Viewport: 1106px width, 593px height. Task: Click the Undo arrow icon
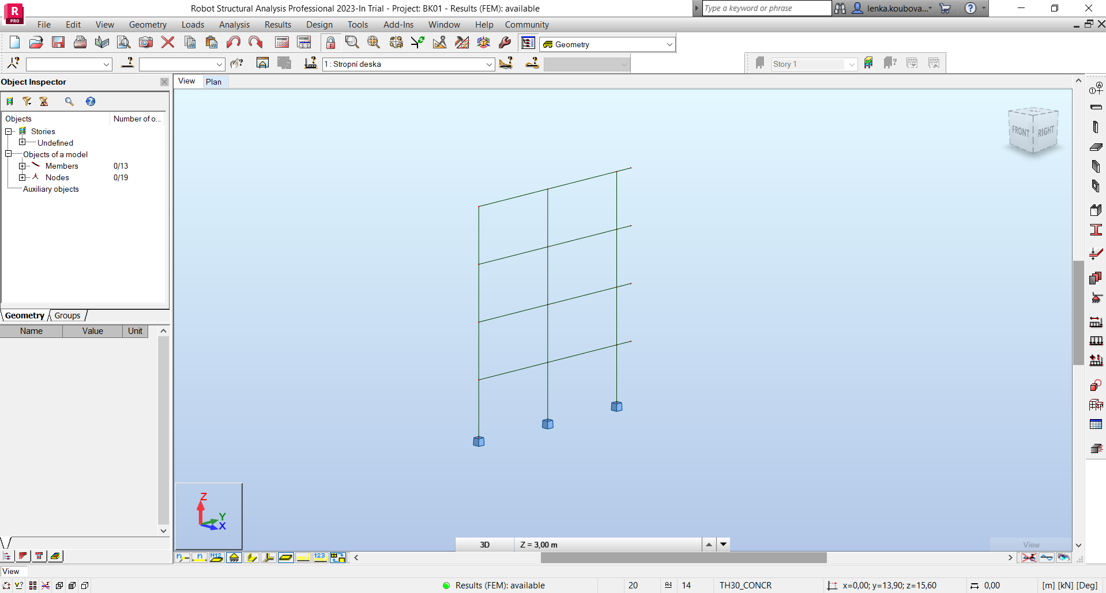(x=233, y=42)
